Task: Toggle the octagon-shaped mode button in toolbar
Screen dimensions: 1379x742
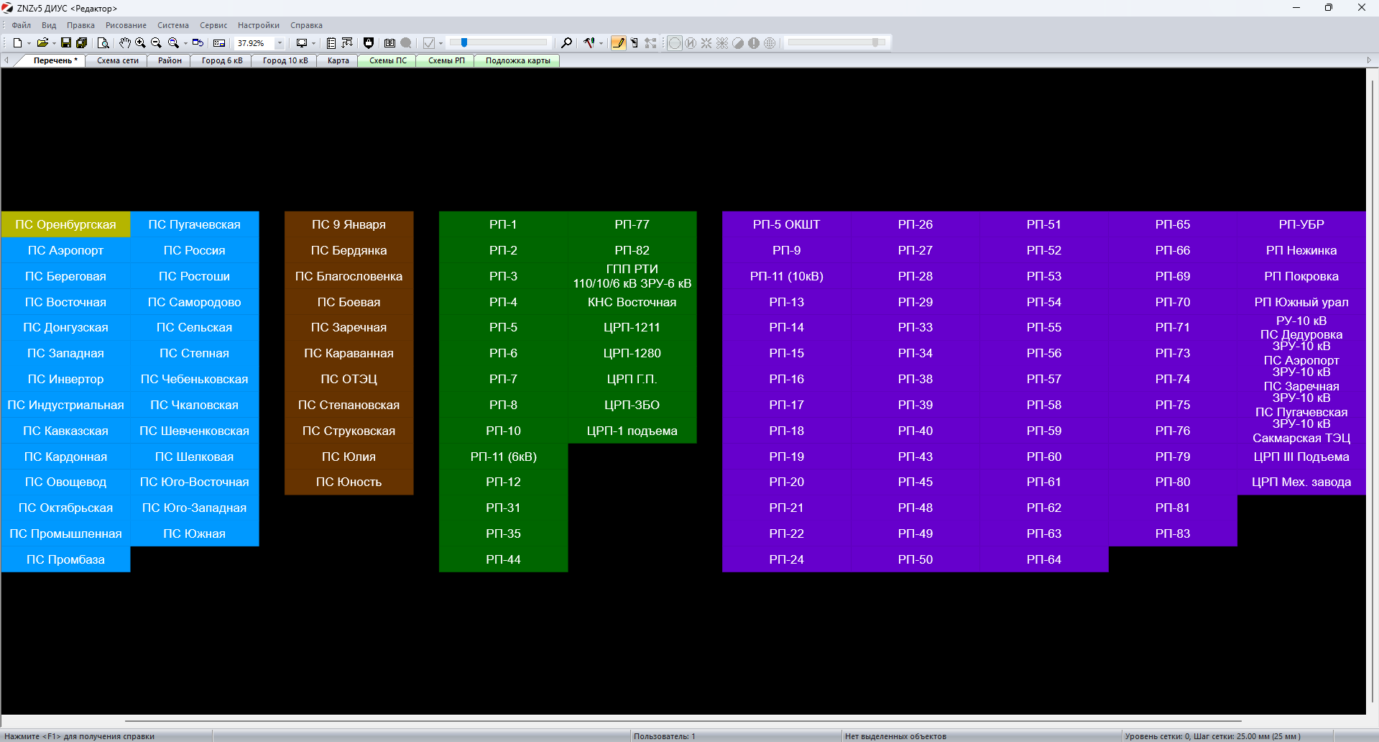Action: pos(675,43)
